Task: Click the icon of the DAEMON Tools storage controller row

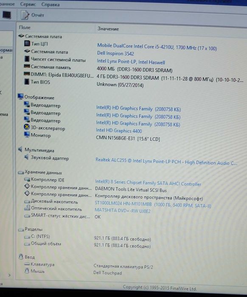Action: tap(27, 187)
